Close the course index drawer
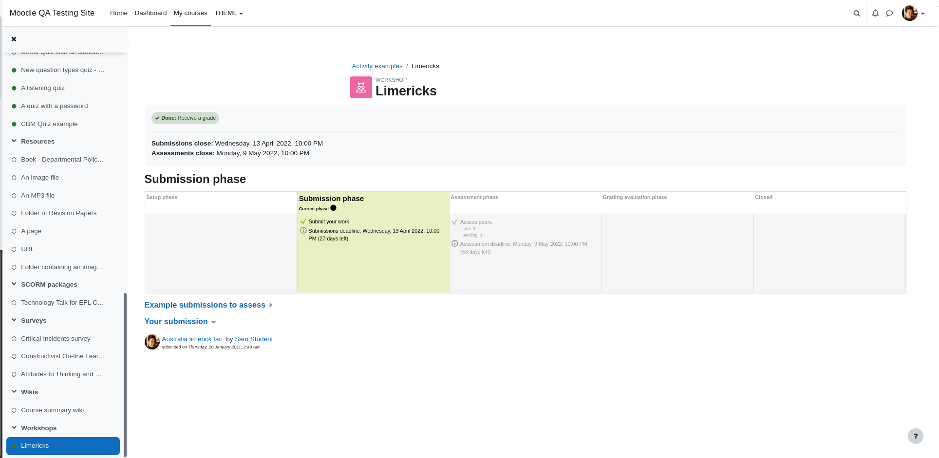 pos(14,39)
